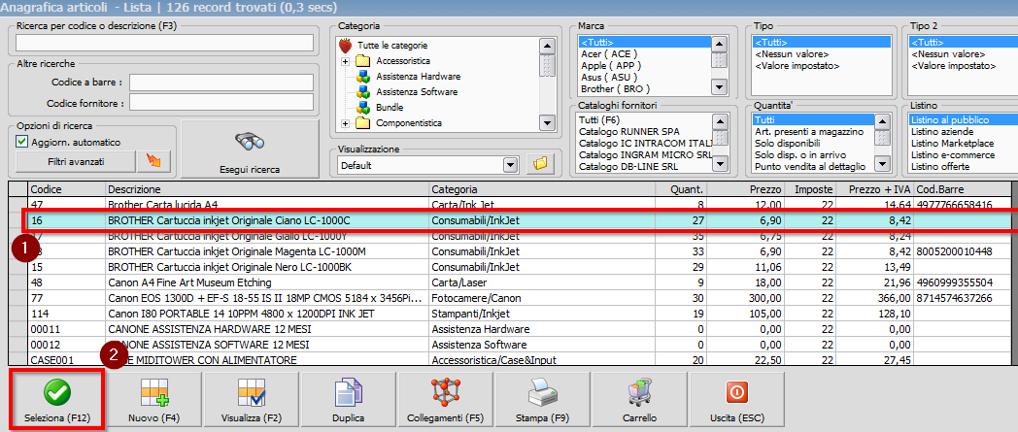Sort by the Codice column header
The image size is (1018, 432).
click(67, 189)
